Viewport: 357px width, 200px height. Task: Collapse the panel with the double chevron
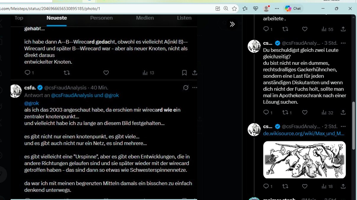pyautogui.click(x=232, y=24)
